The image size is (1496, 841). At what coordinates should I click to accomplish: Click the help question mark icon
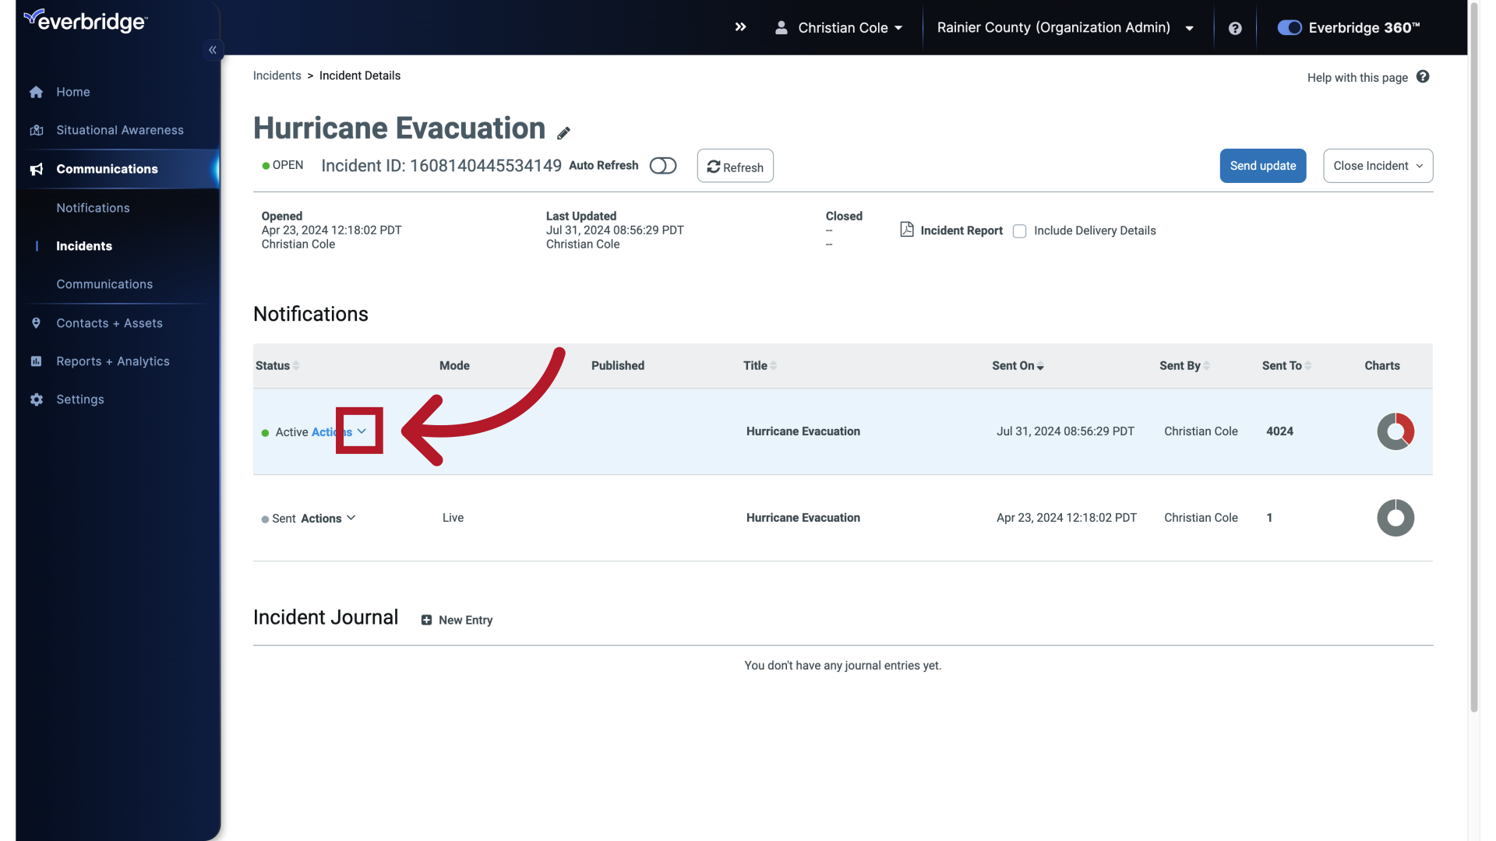coord(1235,28)
